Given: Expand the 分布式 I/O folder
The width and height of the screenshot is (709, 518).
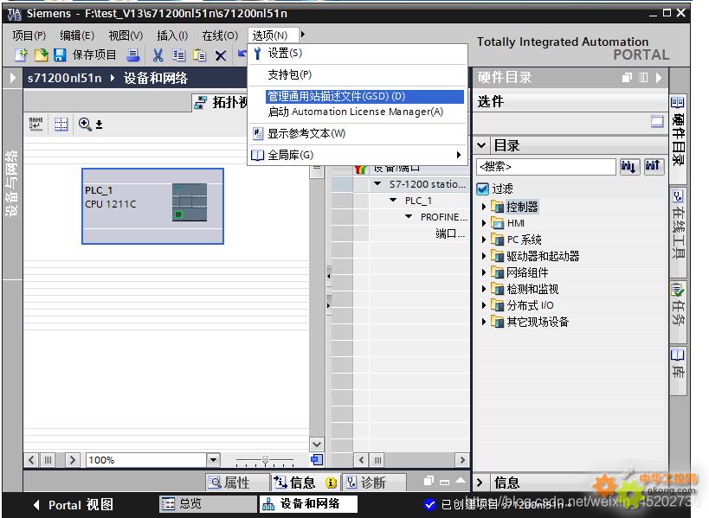Looking at the screenshot, I should tap(484, 305).
